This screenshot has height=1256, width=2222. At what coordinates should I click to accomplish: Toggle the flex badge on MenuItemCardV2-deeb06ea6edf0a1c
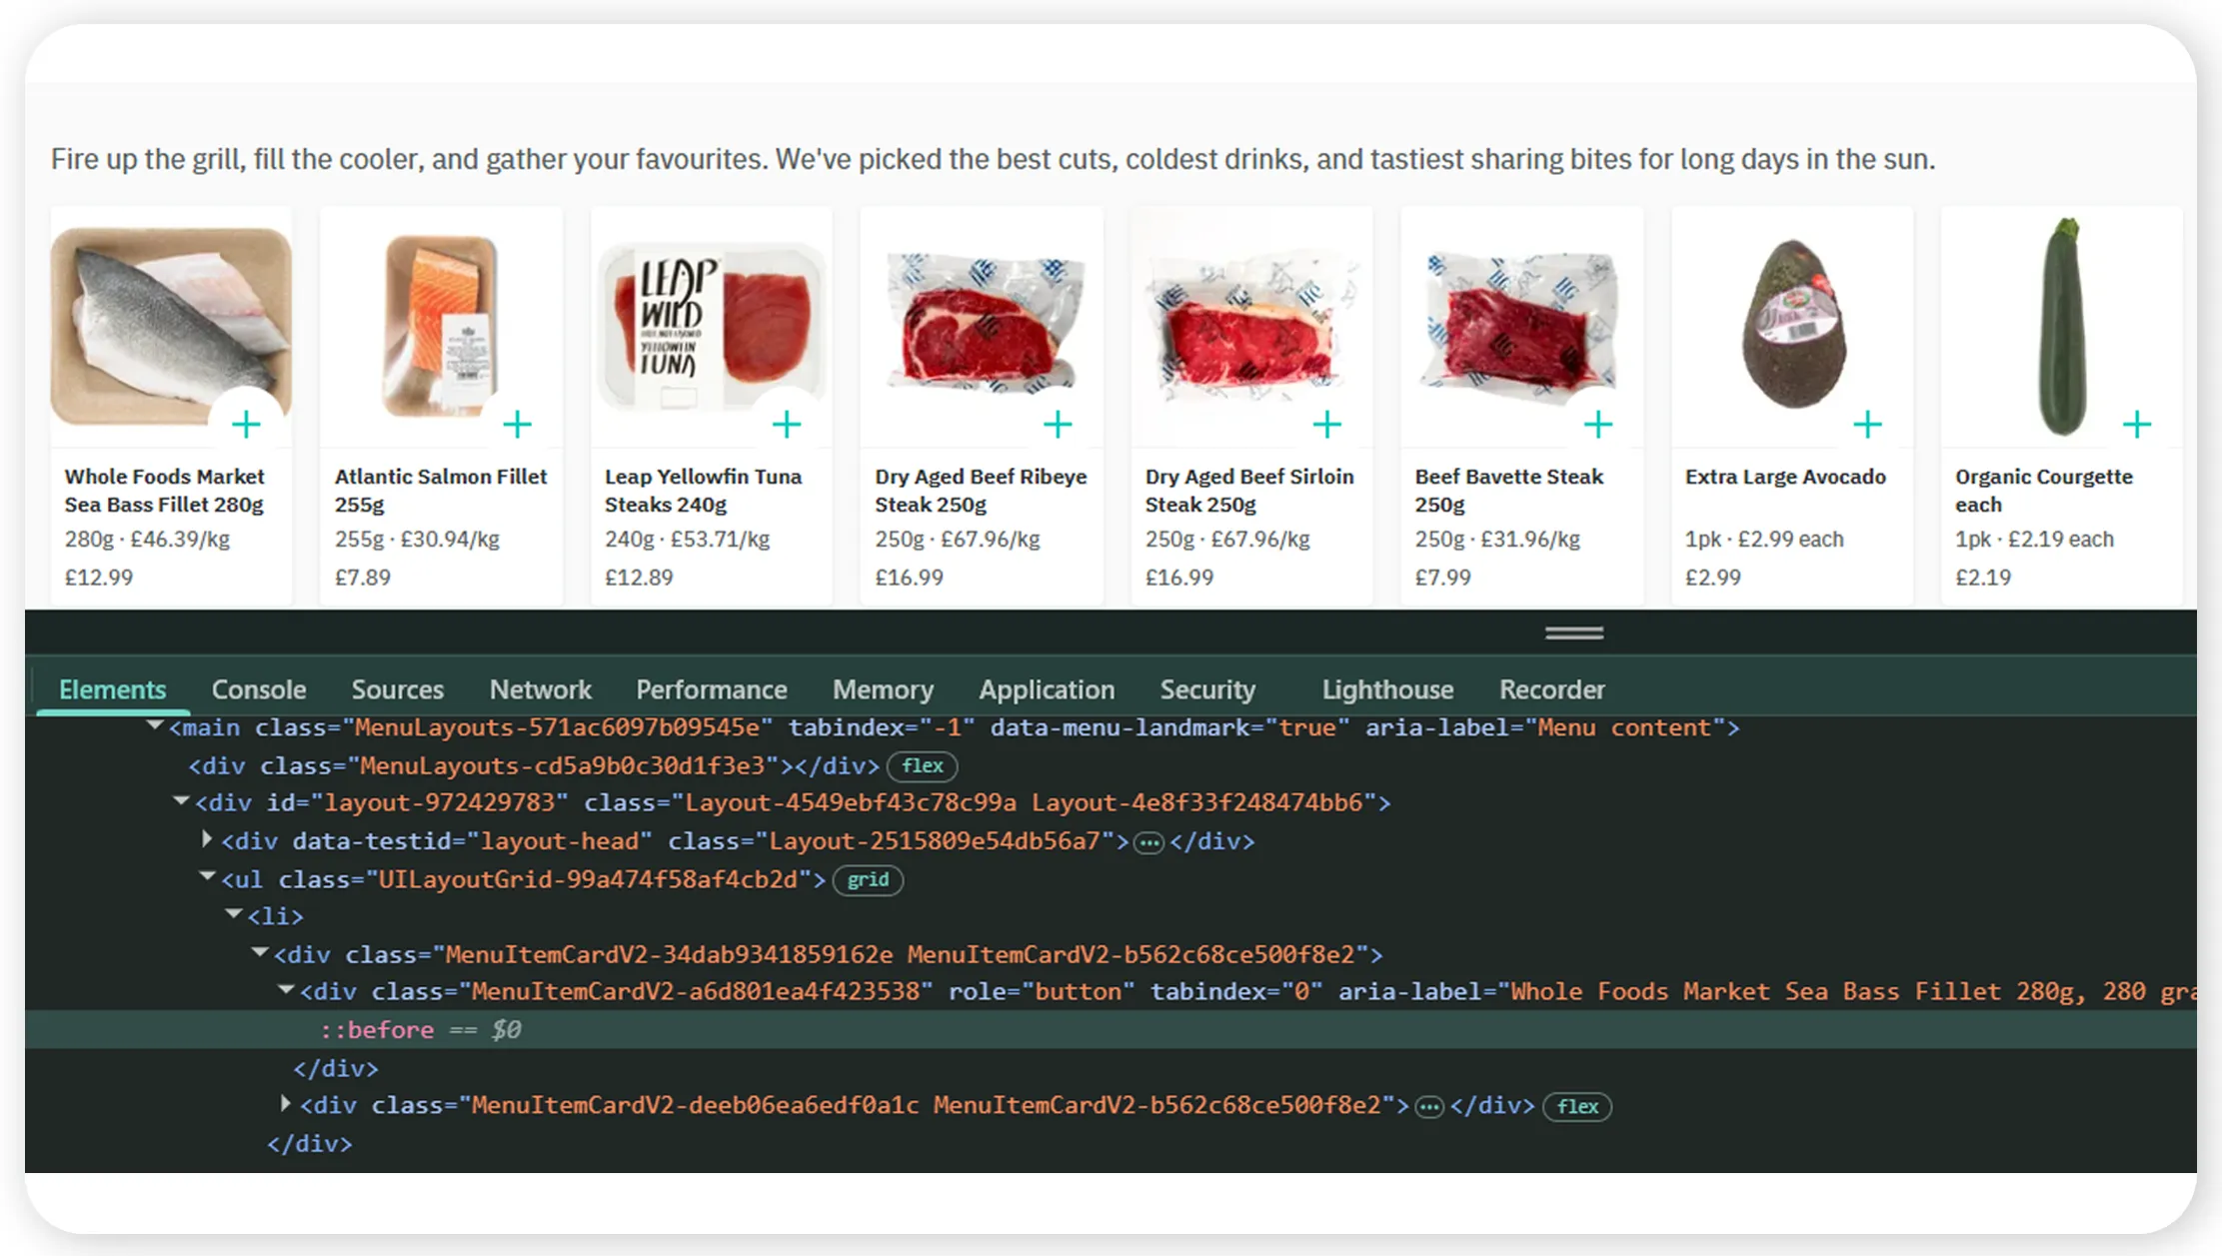point(1577,1107)
